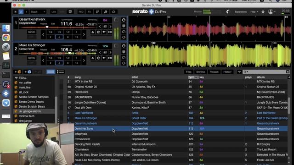
Task: Toggle the FX panel button
Action: click(90, 12)
